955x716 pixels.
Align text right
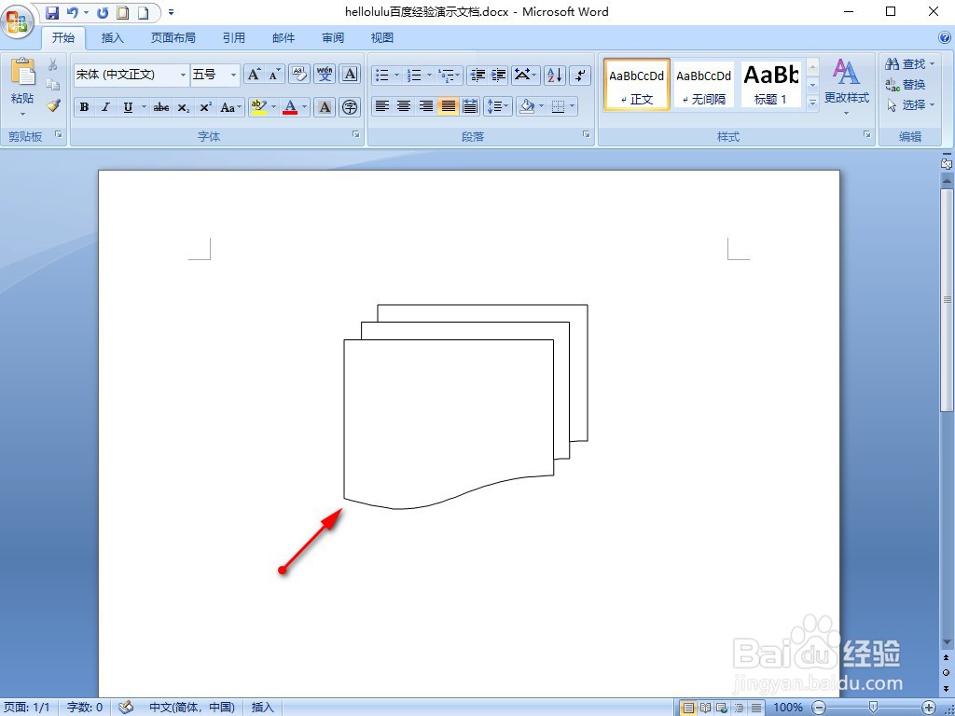point(425,106)
